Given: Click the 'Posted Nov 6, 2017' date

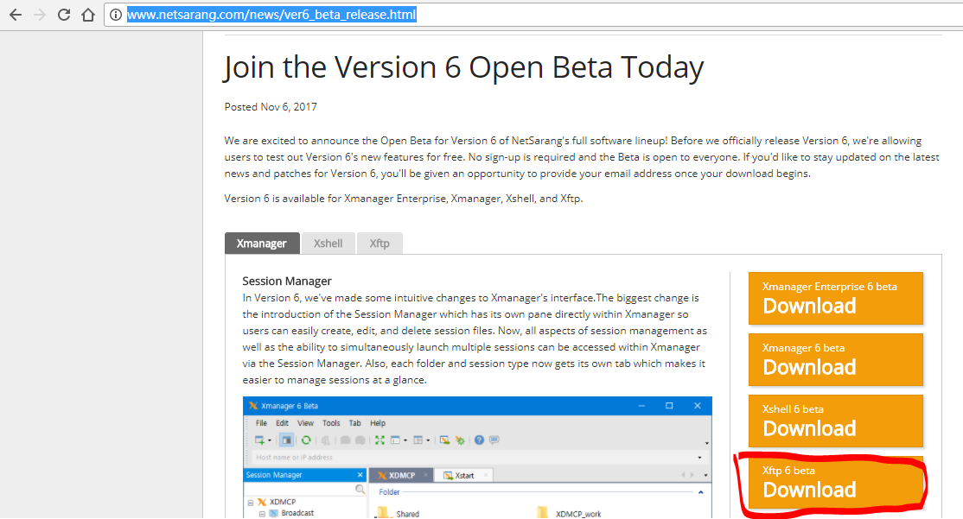Looking at the screenshot, I should 271,107.
